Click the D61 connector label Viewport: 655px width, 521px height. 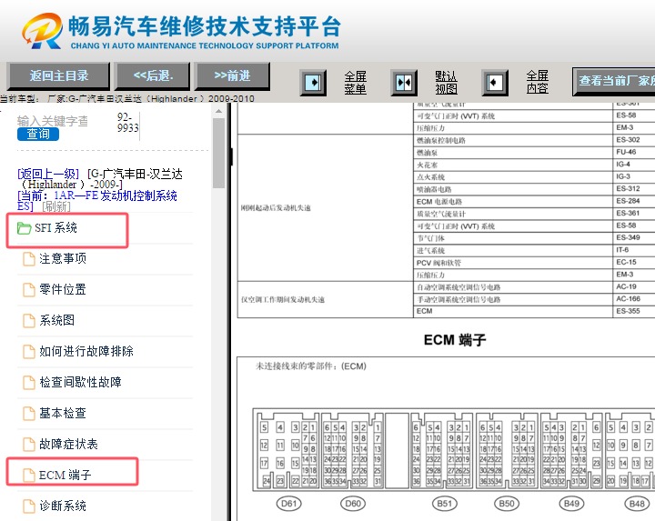coord(288,504)
